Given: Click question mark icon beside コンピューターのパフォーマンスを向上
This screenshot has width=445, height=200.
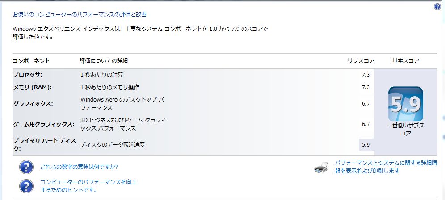Looking at the screenshot, I should 26,186.
